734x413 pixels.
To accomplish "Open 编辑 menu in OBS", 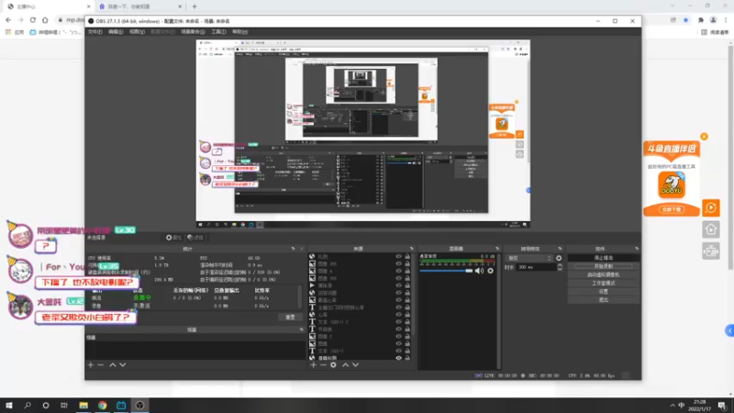I will 116,32.
